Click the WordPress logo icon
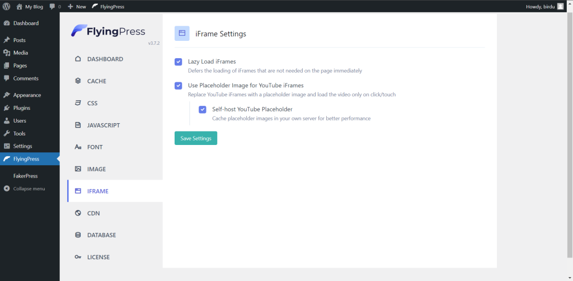 [6, 6]
